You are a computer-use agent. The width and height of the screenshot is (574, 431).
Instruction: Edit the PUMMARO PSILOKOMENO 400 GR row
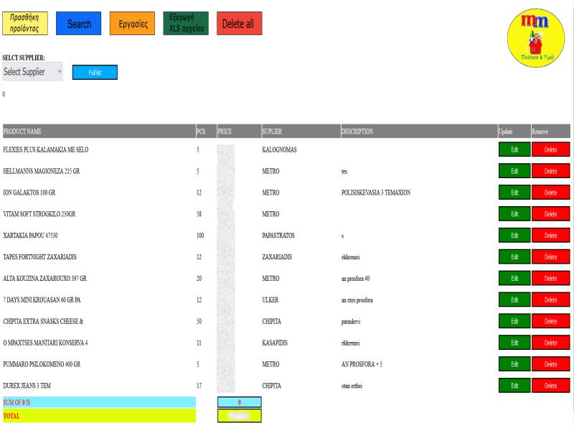tap(514, 364)
